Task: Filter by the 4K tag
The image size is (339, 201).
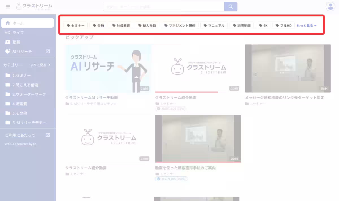Action: click(263, 25)
